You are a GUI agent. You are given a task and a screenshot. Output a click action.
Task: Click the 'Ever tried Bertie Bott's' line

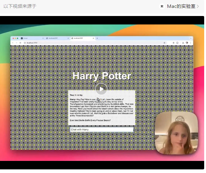pyautogui.click(x=90, y=120)
